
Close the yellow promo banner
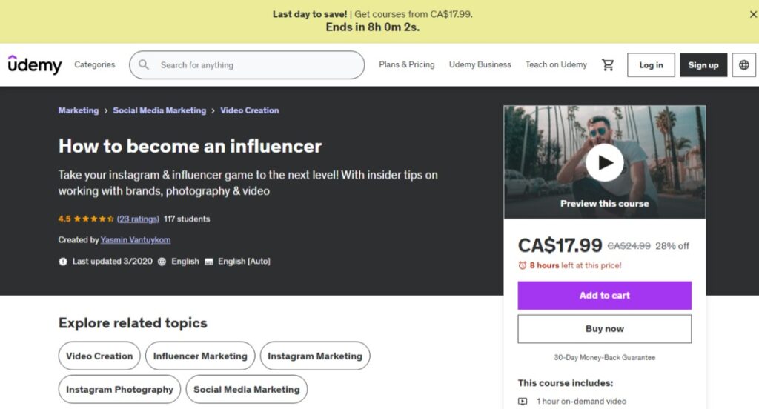753,15
